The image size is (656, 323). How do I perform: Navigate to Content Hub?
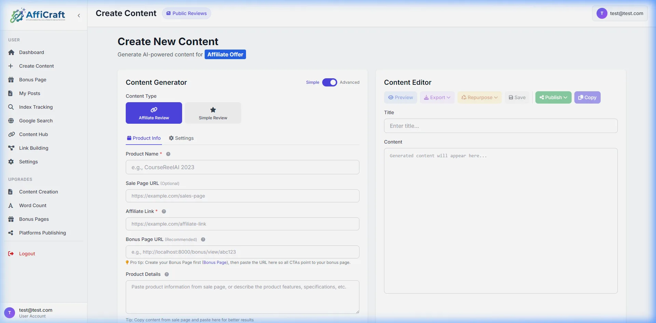point(33,134)
